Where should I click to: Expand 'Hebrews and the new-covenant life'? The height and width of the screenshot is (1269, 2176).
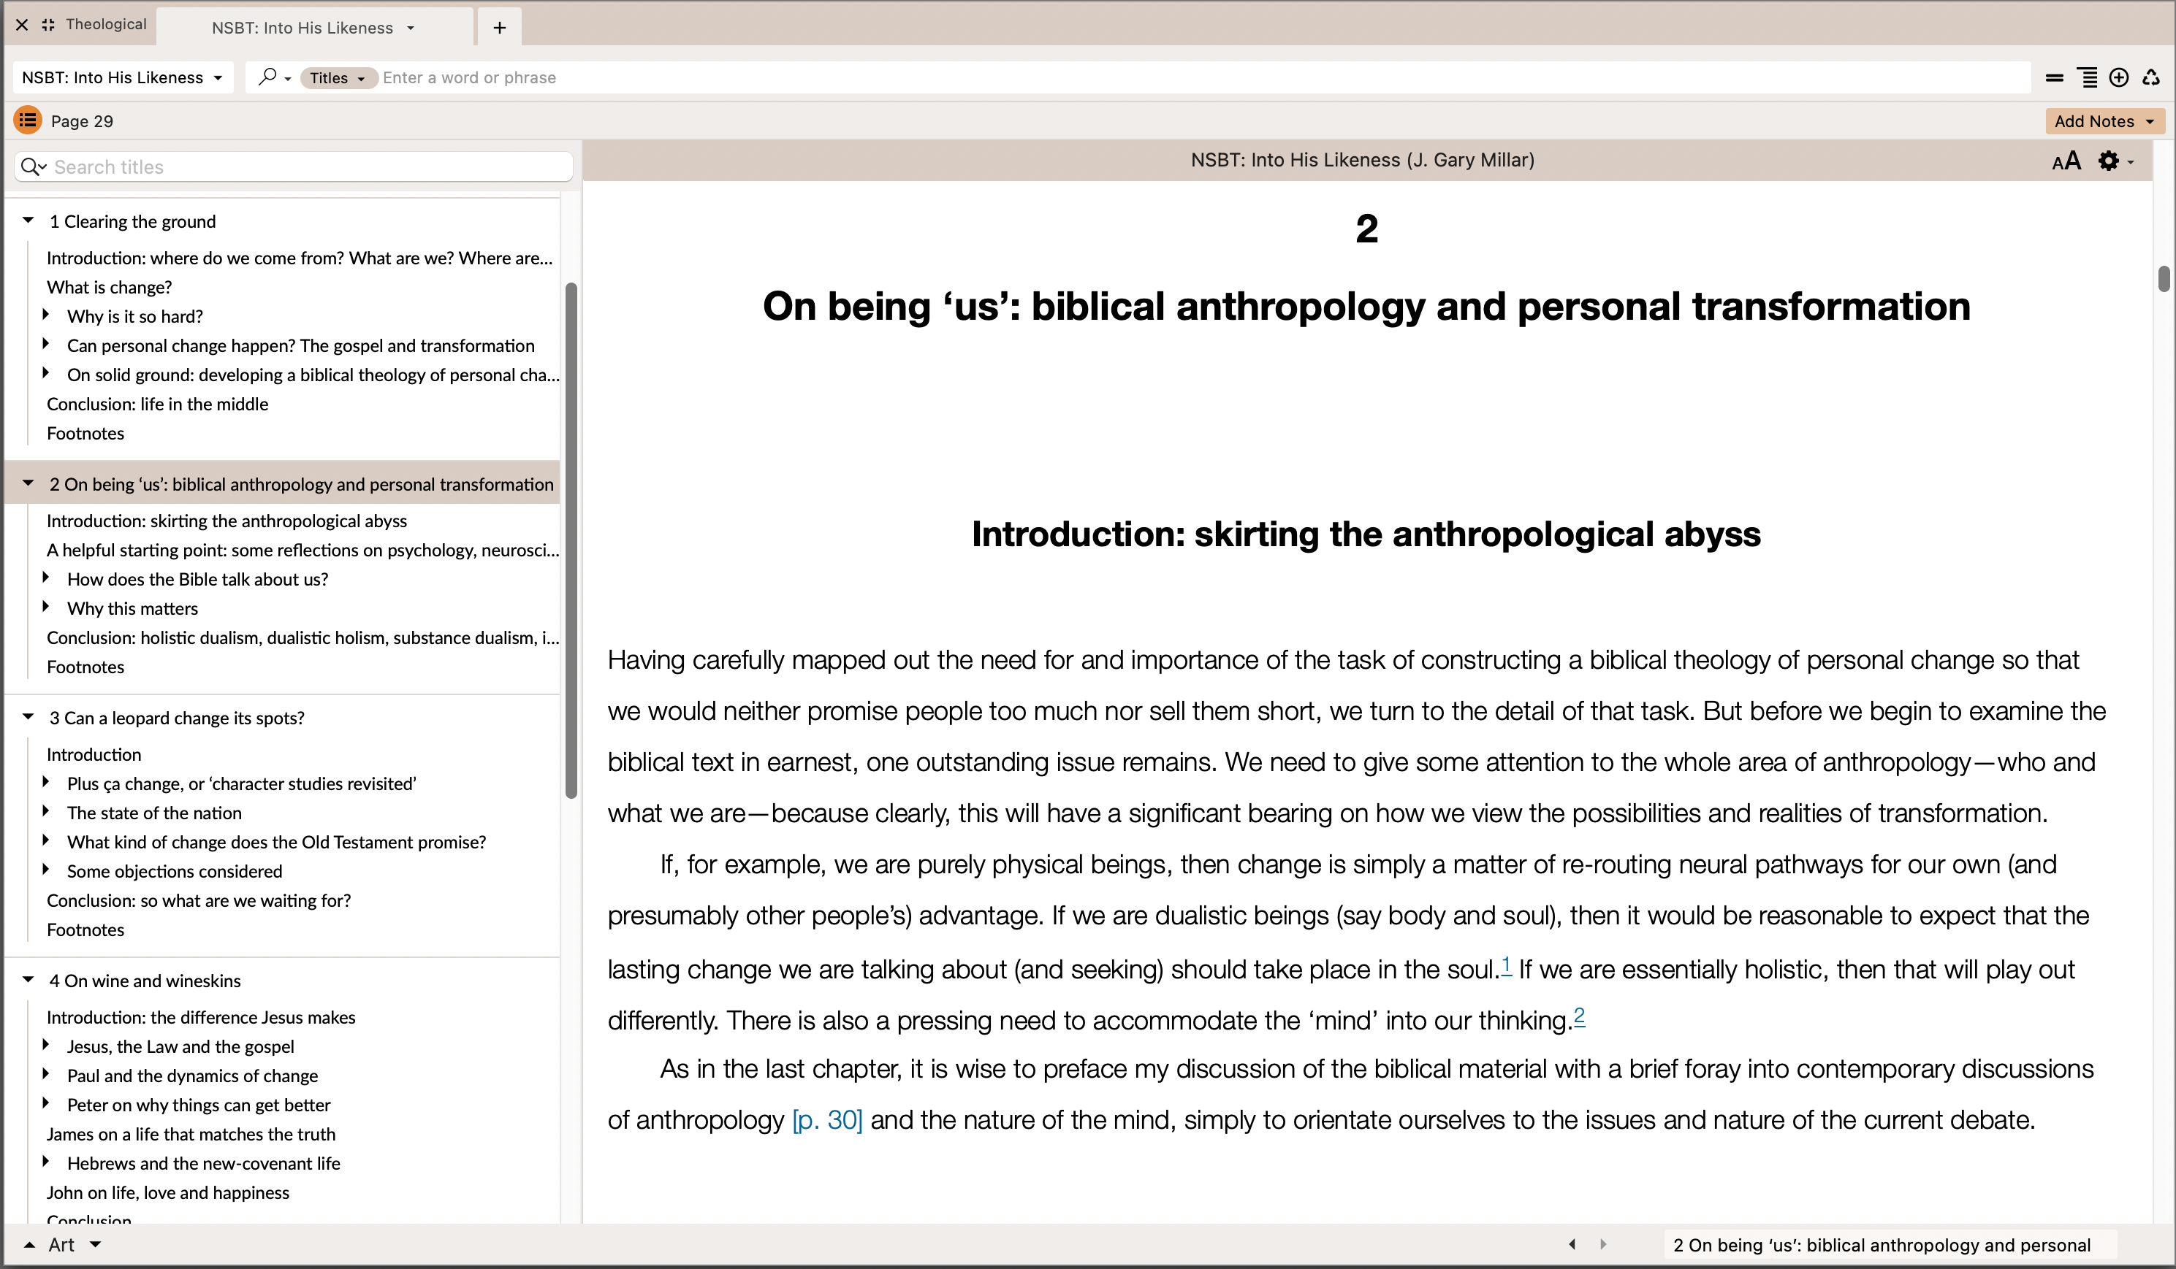(x=46, y=1162)
